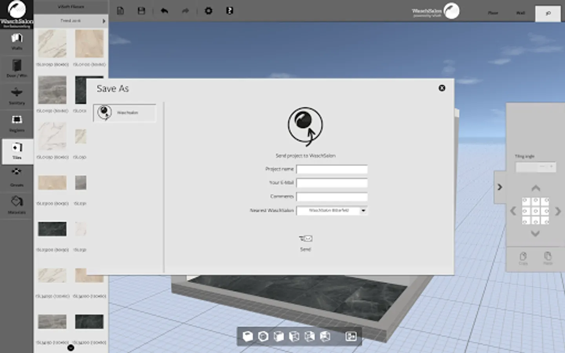Click the save disk icon in the toolbar

(142, 11)
